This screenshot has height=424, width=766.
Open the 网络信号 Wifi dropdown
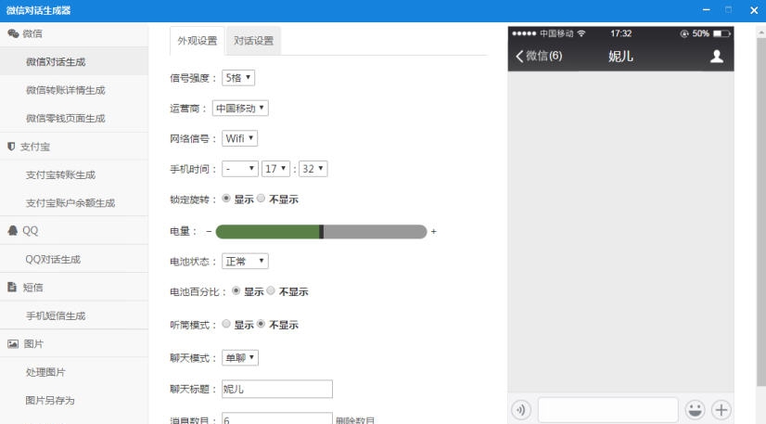click(x=240, y=138)
